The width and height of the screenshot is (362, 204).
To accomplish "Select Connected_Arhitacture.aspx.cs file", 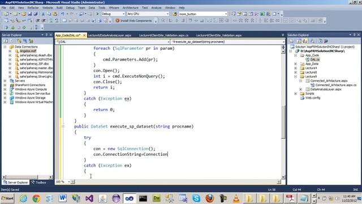I will [335, 85].
